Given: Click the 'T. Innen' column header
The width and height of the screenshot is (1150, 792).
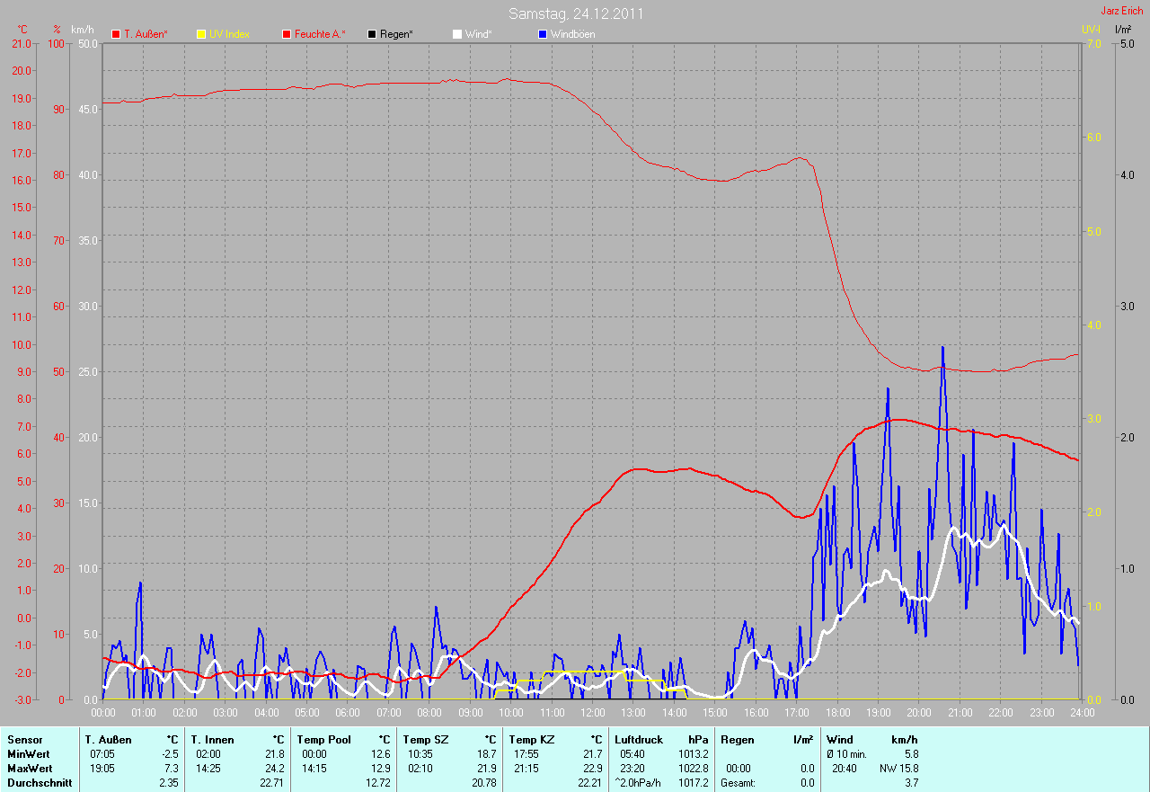Looking at the screenshot, I should [212, 740].
